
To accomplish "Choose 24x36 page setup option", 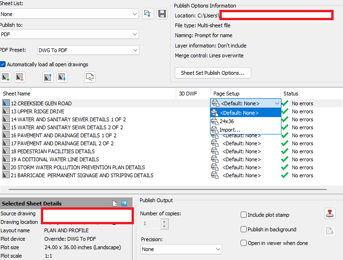I will pyautogui.click(x=246, y=121).
